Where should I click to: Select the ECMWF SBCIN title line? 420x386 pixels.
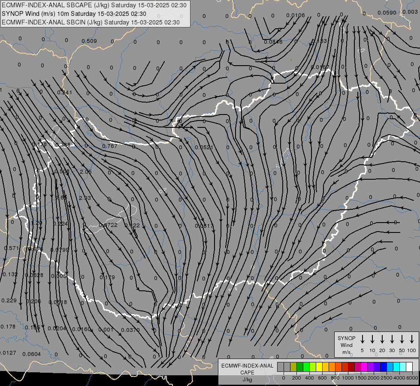[x=91, y=22]
